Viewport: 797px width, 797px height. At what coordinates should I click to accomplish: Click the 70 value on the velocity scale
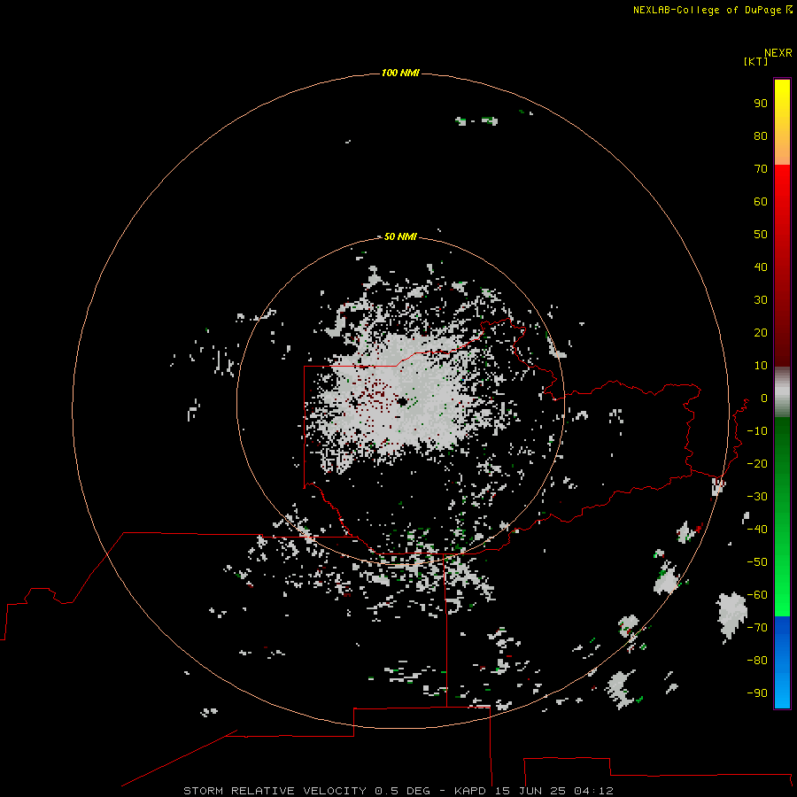(x=761, y=169)
